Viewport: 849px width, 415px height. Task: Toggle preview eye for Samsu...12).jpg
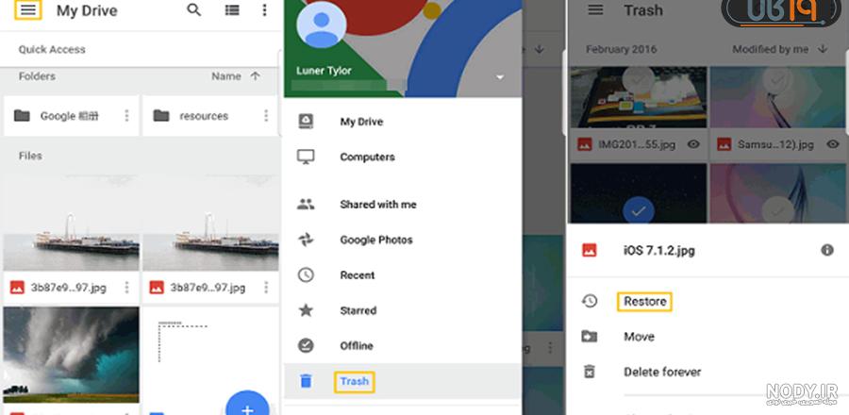(x=833, y=144)
